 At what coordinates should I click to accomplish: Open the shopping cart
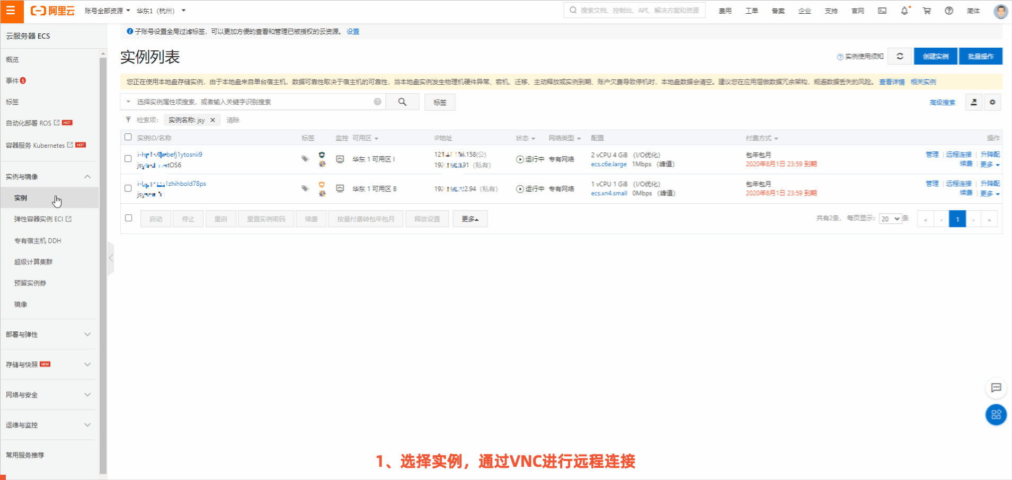pos(927,11)
